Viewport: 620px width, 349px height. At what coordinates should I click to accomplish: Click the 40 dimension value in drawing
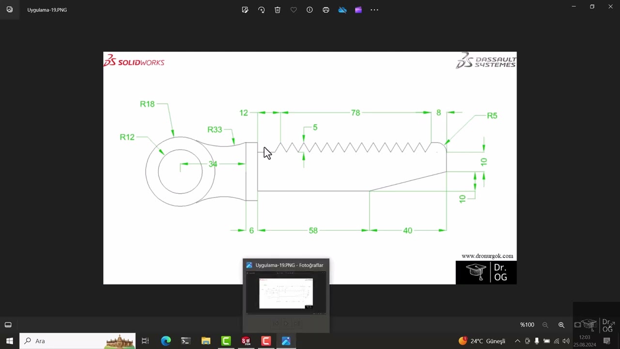point(408,231)
